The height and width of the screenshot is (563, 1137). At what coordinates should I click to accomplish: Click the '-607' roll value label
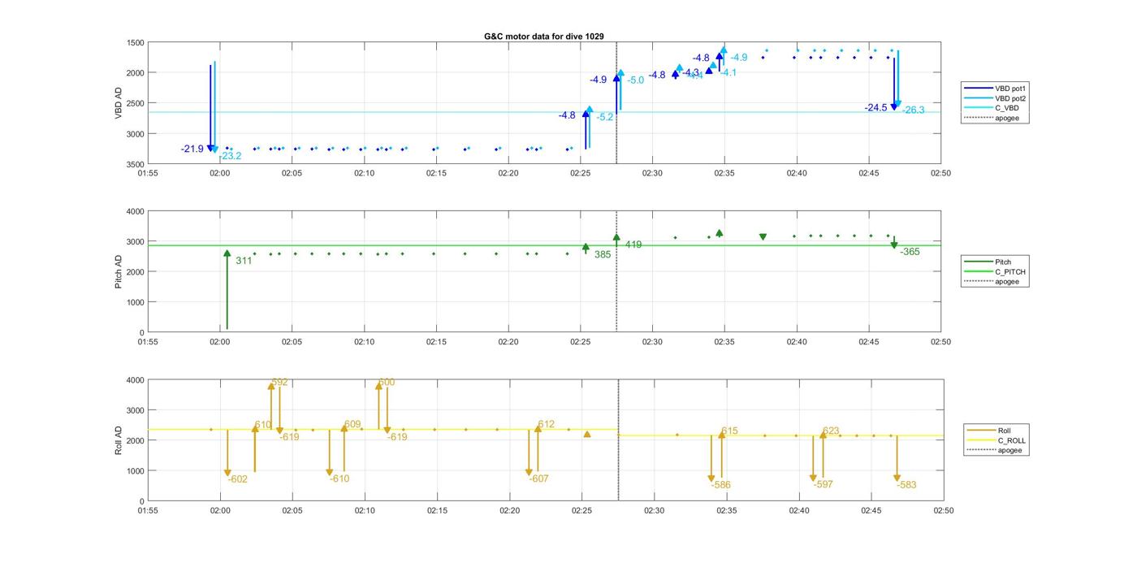click(x=539, y=479)
